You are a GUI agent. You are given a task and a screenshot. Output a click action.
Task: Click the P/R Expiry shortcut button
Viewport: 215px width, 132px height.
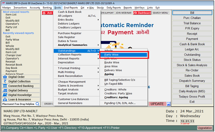[192, 28]
